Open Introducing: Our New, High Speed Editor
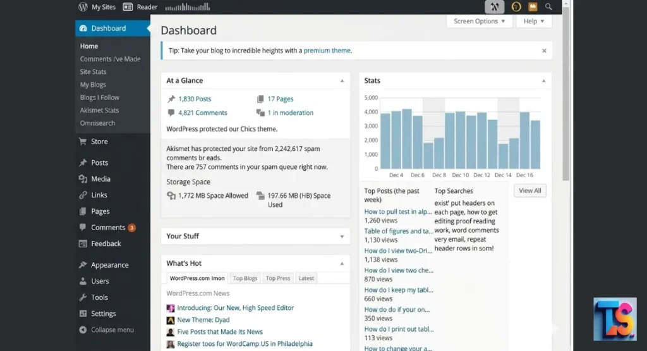The height and width of the screenshot is (351, 647). [x=235, y=307]
